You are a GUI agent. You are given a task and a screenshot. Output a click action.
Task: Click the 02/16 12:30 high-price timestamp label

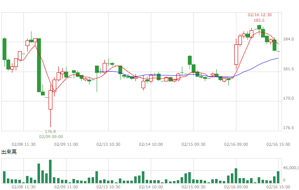click(x=259, y=15)
